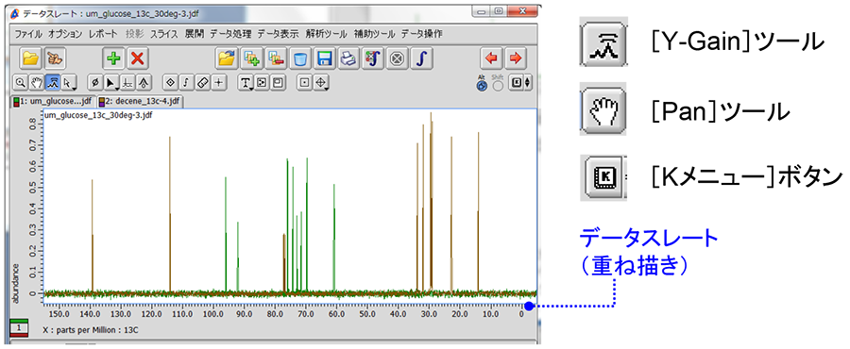
Task: Open the データ処理 menu
Action: 231,34
